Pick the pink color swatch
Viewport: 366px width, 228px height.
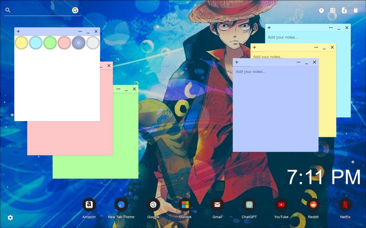click(64, 43)
